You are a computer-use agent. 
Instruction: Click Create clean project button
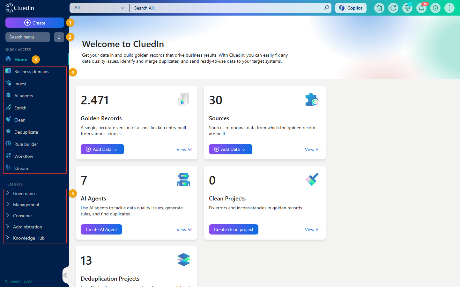click(234, 229)
